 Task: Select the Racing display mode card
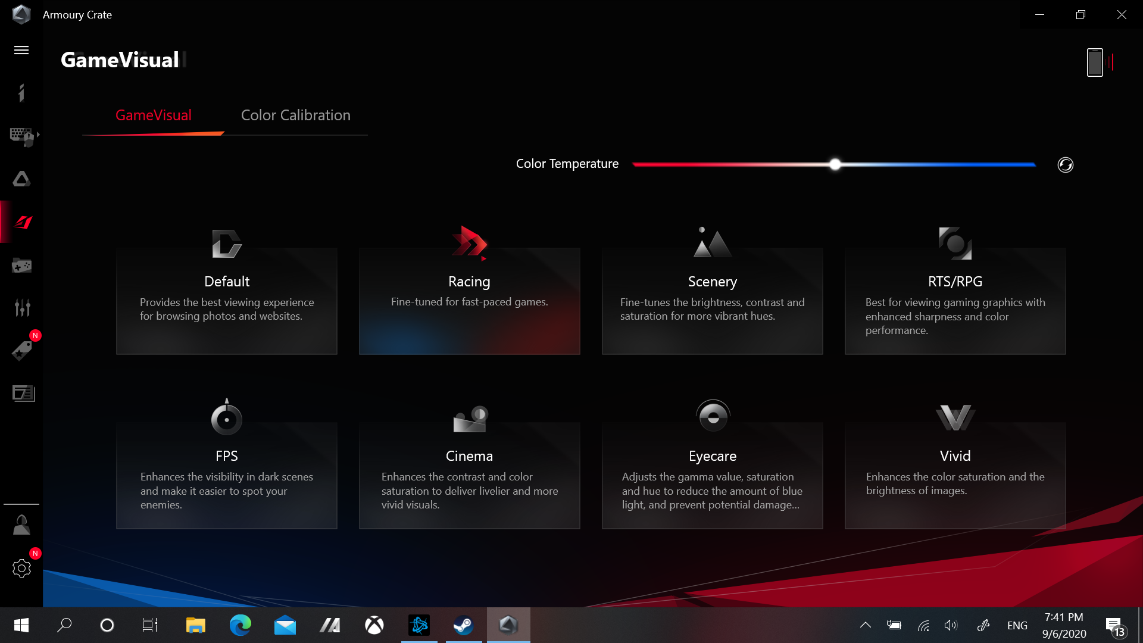point(469,301)
